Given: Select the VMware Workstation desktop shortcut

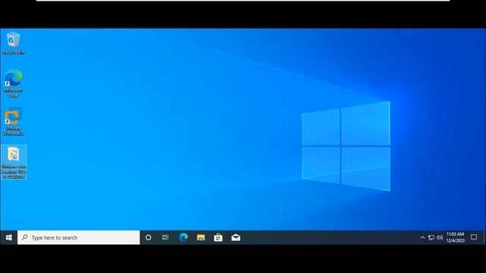Looking at the screenshot, I should pyautogui.click(x=14, y=121).
